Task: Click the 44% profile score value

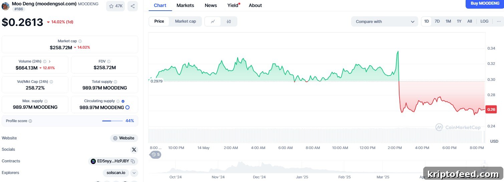Action: (130, 121)
